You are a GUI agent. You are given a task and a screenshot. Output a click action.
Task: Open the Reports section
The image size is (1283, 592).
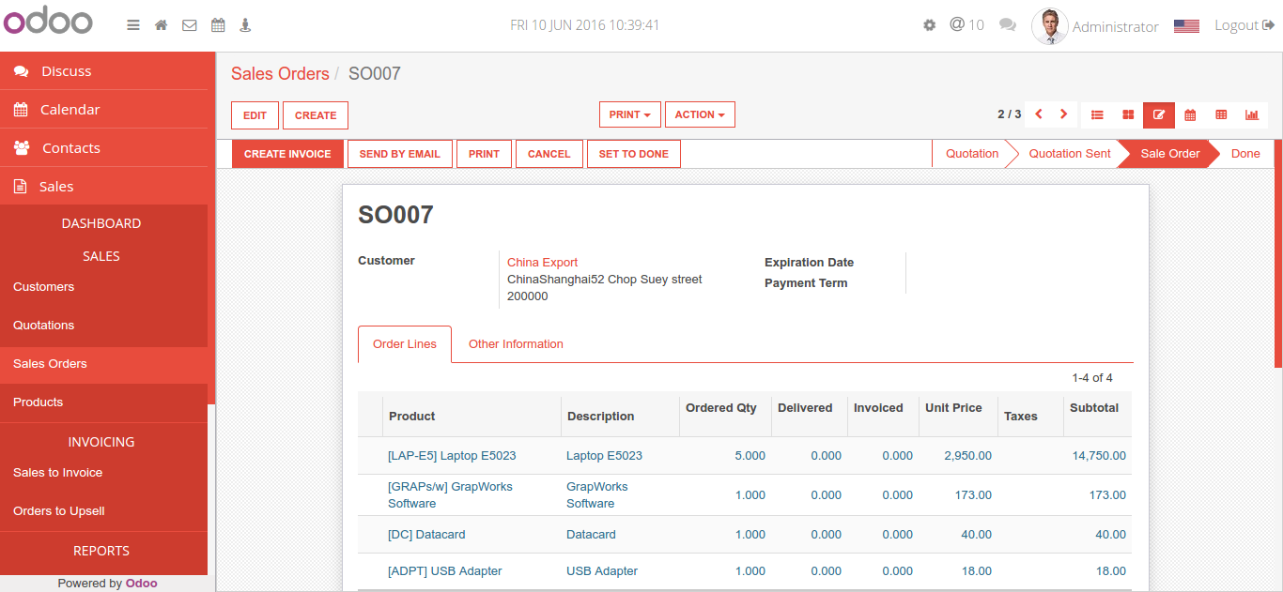(101, 551)
